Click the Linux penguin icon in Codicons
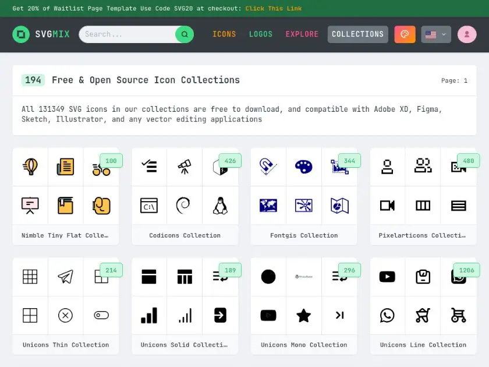The height and width of the screenshot is (367, 489). (x=221, y=206)
